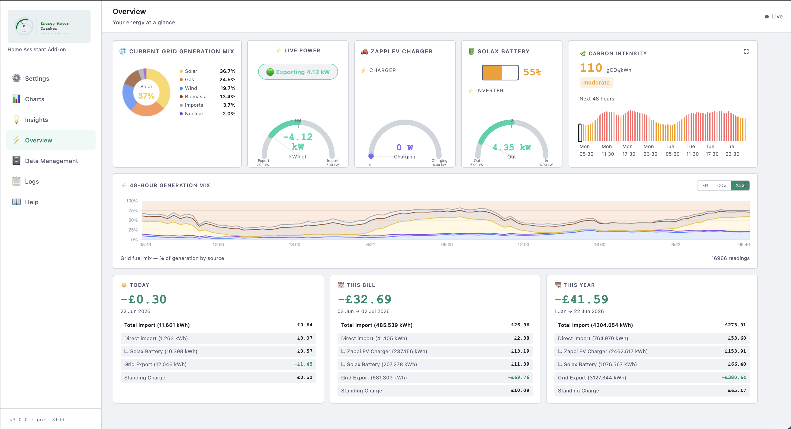Open the Logs page
This screenshot has height=429, width=791.
coord(51,181)
